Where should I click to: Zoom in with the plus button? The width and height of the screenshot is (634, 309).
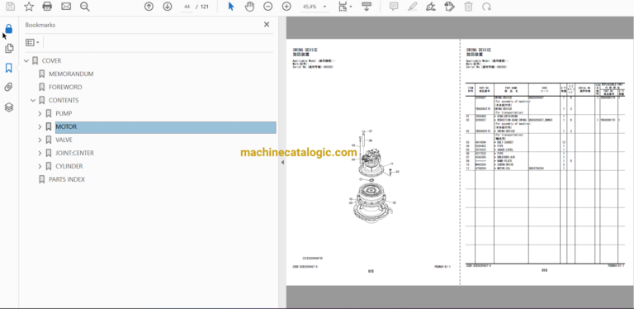pos(286,7)
